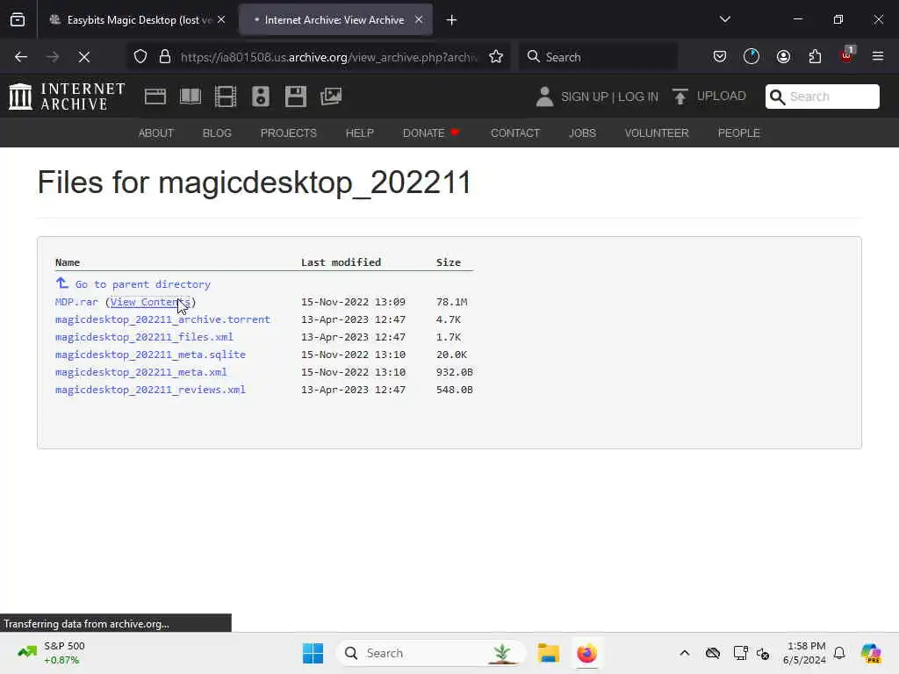Open the Software floppy-disk icon

[x=296, y=97]
